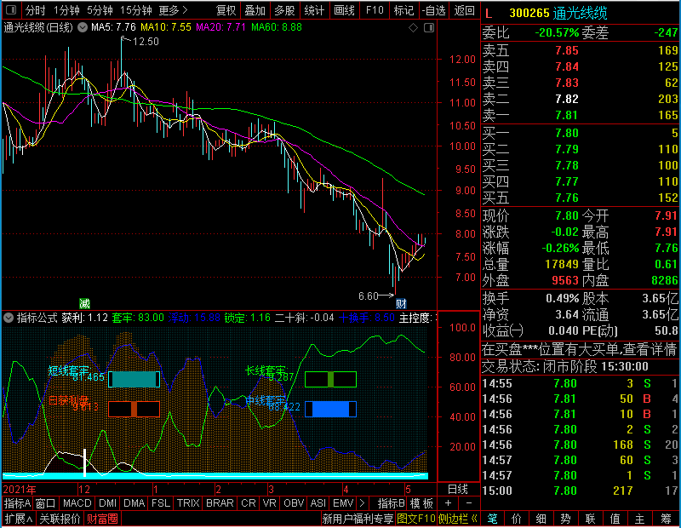
Task: Select the ASI indicator tab
Action: 318,503
